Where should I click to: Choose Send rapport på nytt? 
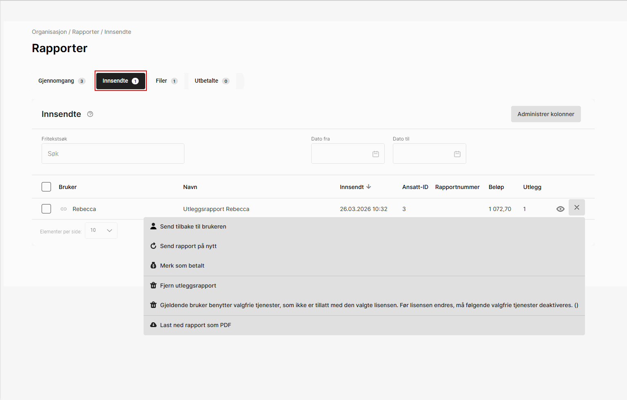click(188, 246)
